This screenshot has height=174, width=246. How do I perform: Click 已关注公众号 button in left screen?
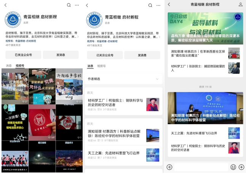(23, 55)
